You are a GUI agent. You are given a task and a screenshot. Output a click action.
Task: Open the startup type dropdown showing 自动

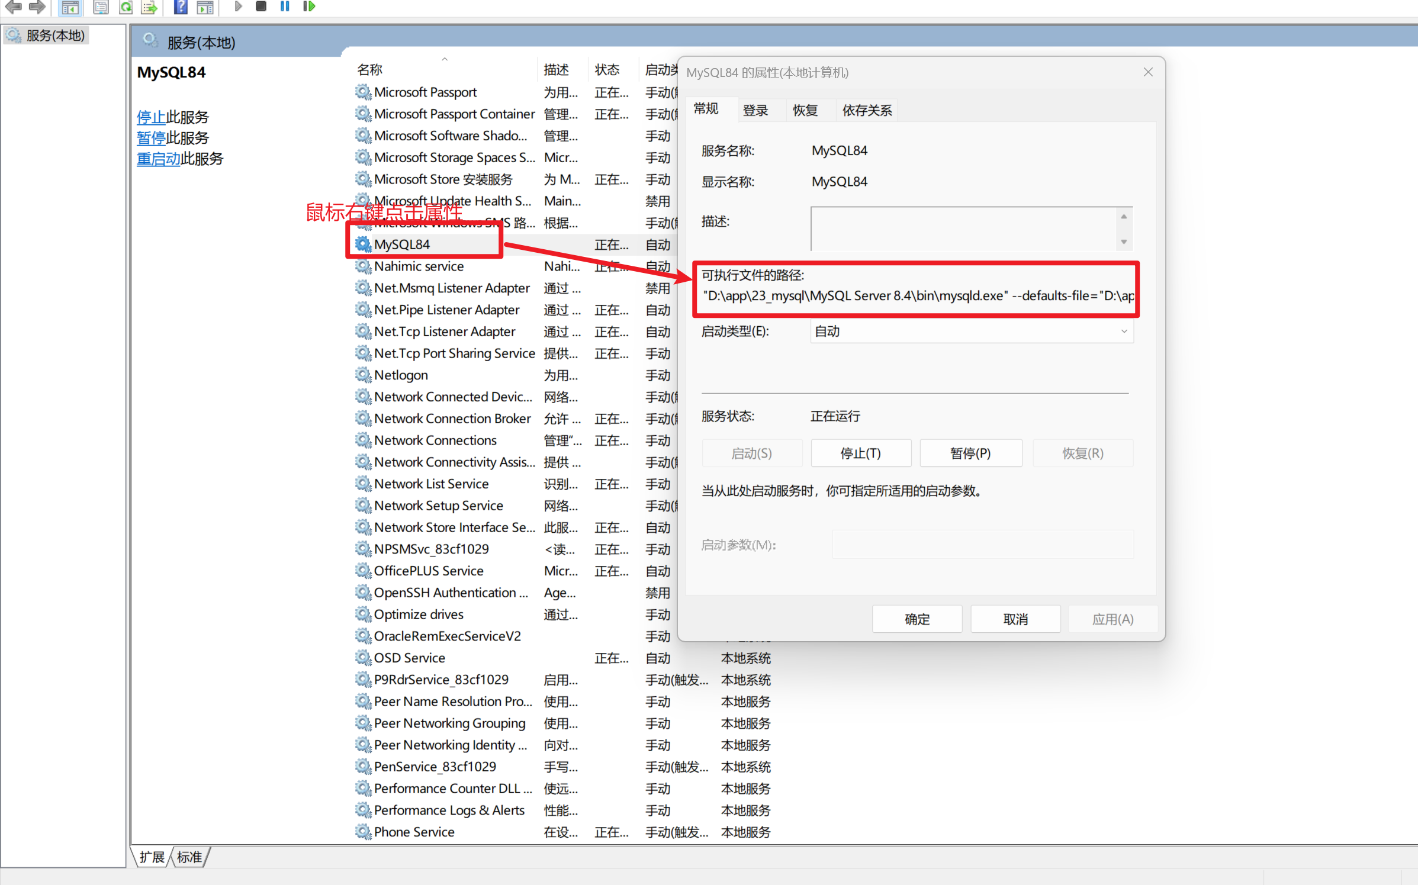[971, 332]
